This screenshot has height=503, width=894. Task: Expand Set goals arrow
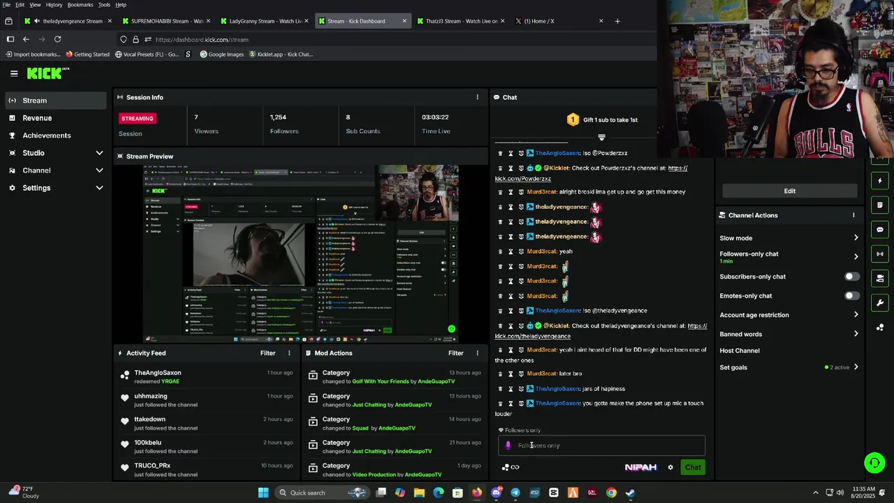pyautogui.click(x=856, y=367)
